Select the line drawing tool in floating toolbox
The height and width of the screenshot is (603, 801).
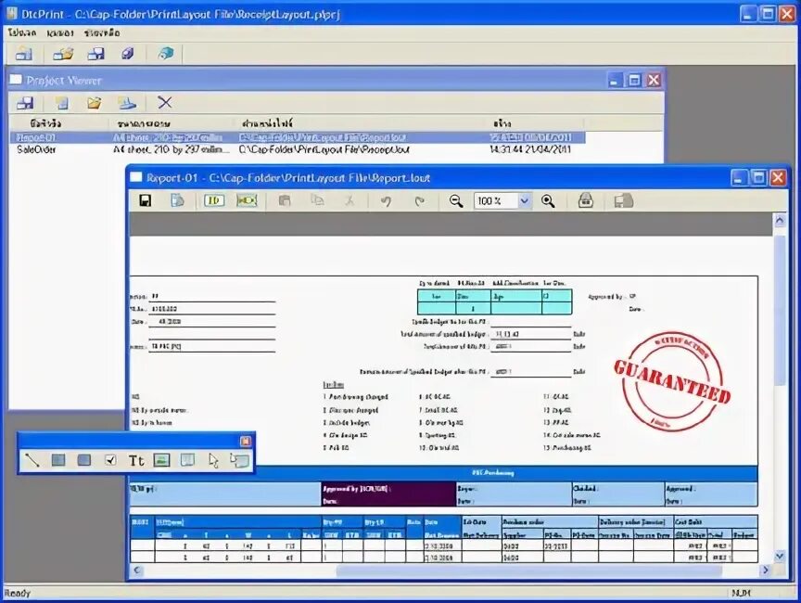pyautogui.click(x=32, y=460)
